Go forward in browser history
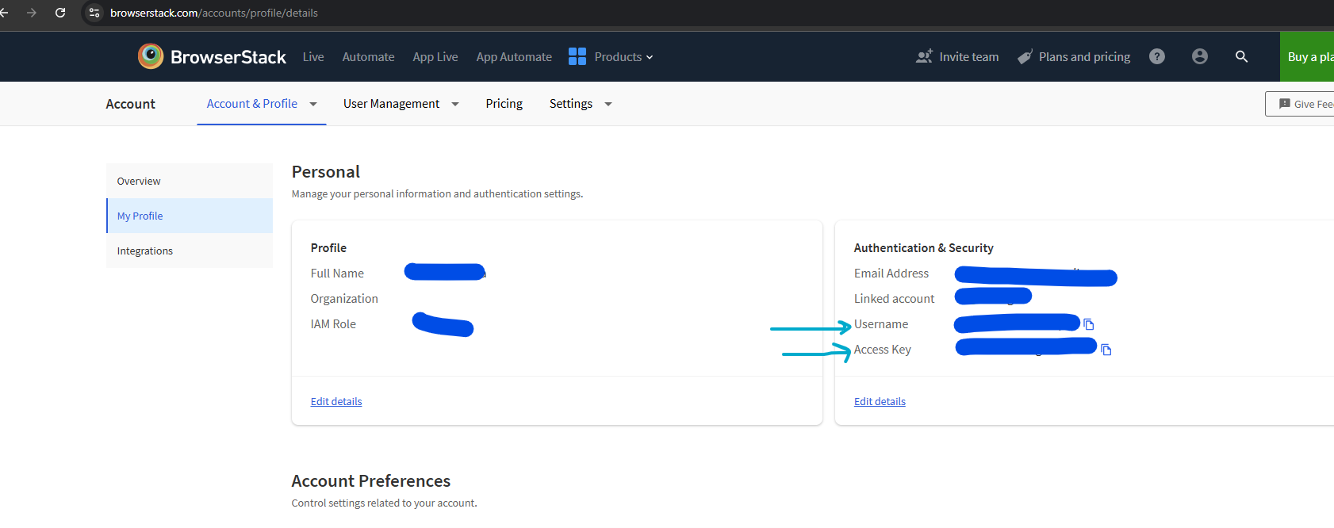 point(32,13)
